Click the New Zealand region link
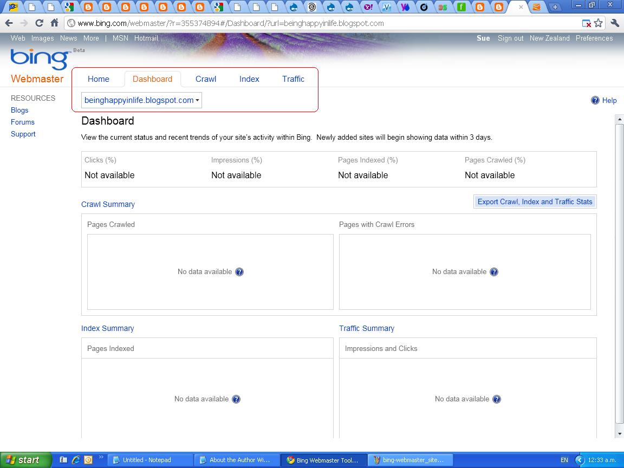The width and height of the screenshot is (624, 468). [x=550, y=38]
